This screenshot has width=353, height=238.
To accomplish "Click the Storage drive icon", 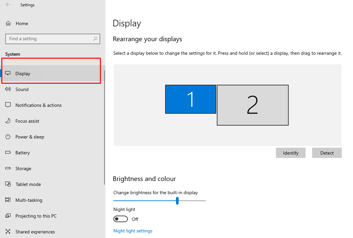I will point(8,168).
